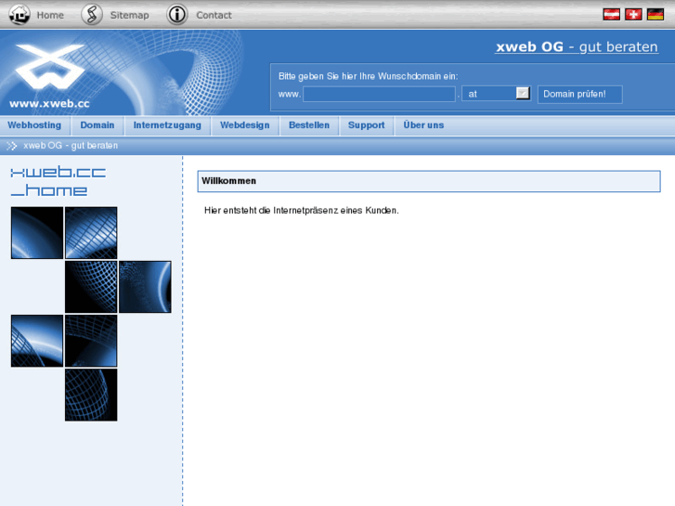
Task: Click the Home house icon
Action: (19, 15)
